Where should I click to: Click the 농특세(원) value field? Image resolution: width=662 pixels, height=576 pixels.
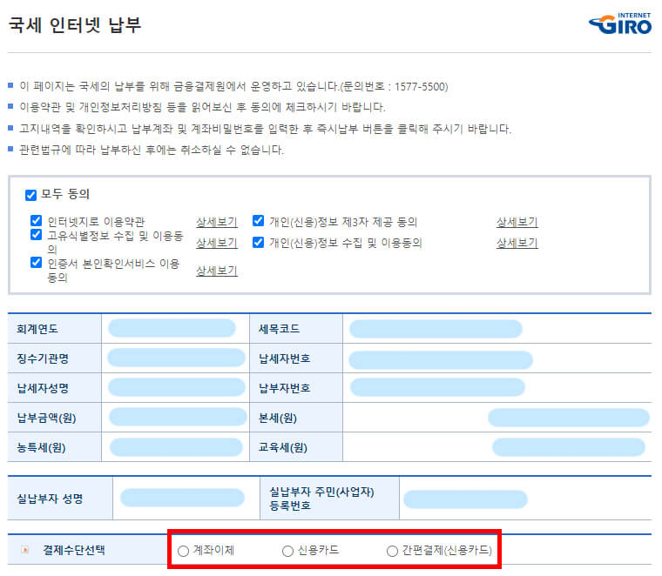(x=176, y=447)
